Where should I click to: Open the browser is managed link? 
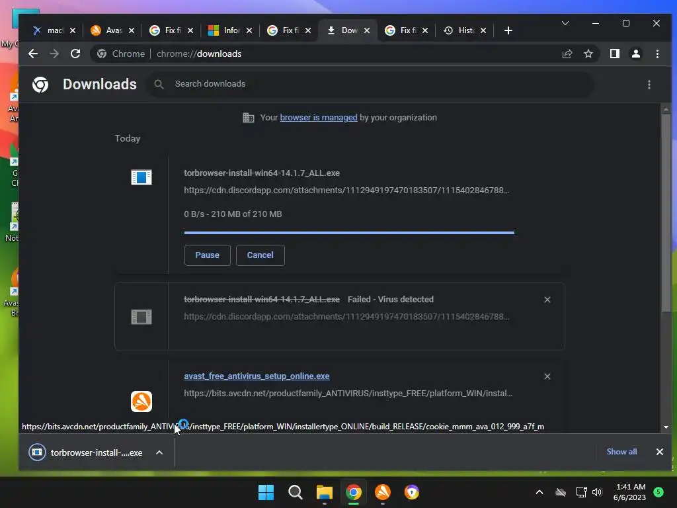point(319,118)
